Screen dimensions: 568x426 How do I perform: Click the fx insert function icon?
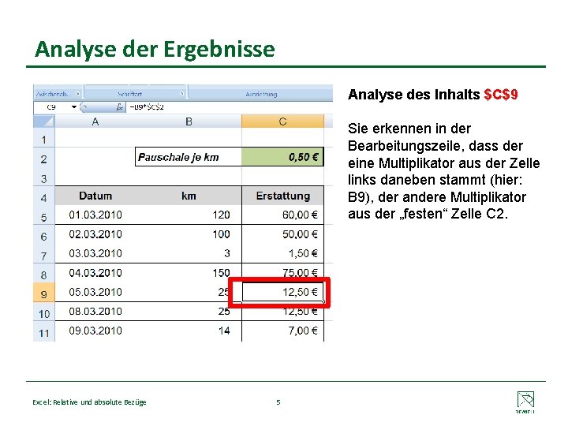119,107
